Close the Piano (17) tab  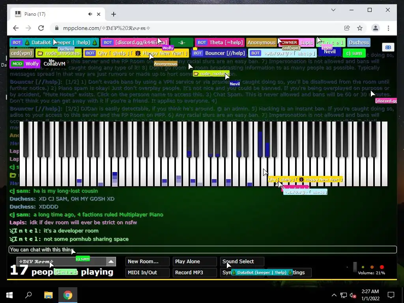99,14
